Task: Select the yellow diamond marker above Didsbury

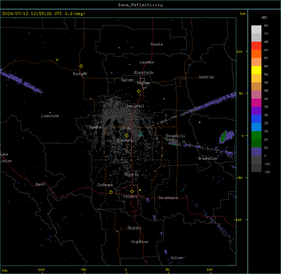Action: point(127,136)
